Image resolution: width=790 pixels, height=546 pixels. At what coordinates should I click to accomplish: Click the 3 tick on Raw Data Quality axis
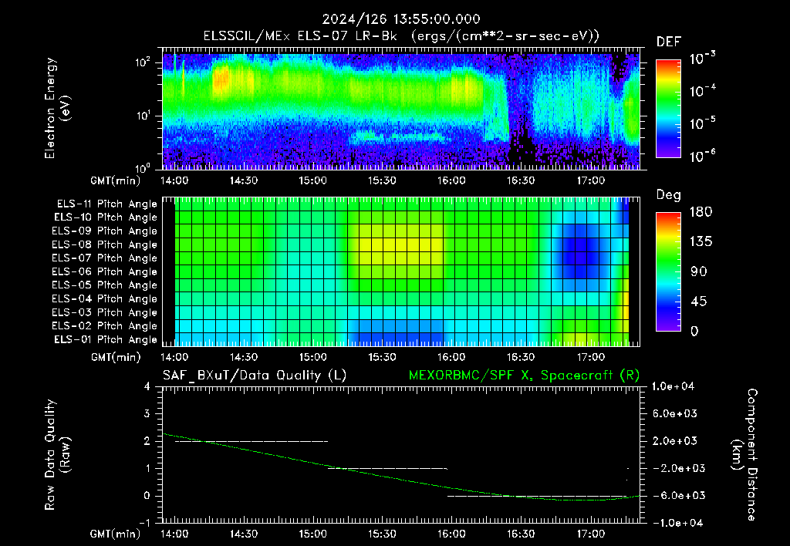[x=147, y=413]
